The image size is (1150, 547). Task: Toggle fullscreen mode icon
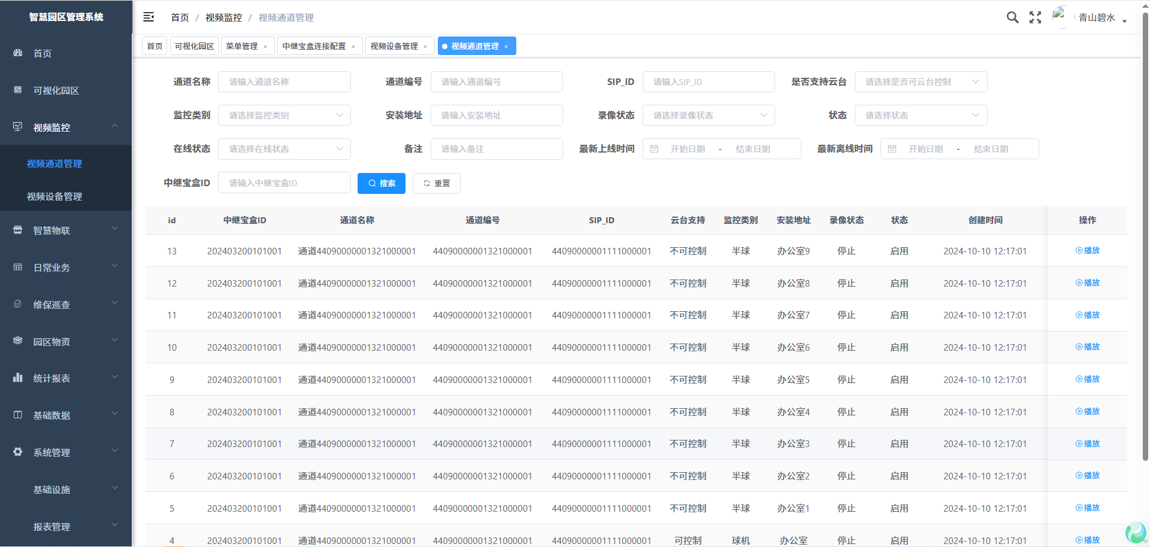tap(1035, 17)
